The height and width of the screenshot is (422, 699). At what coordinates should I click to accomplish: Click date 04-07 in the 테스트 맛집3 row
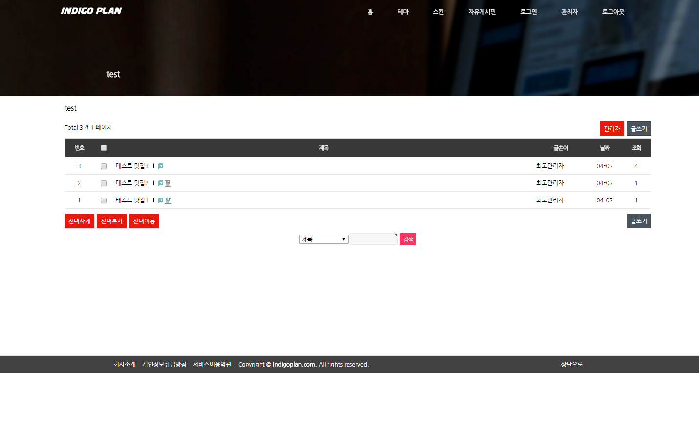[605, 166]
